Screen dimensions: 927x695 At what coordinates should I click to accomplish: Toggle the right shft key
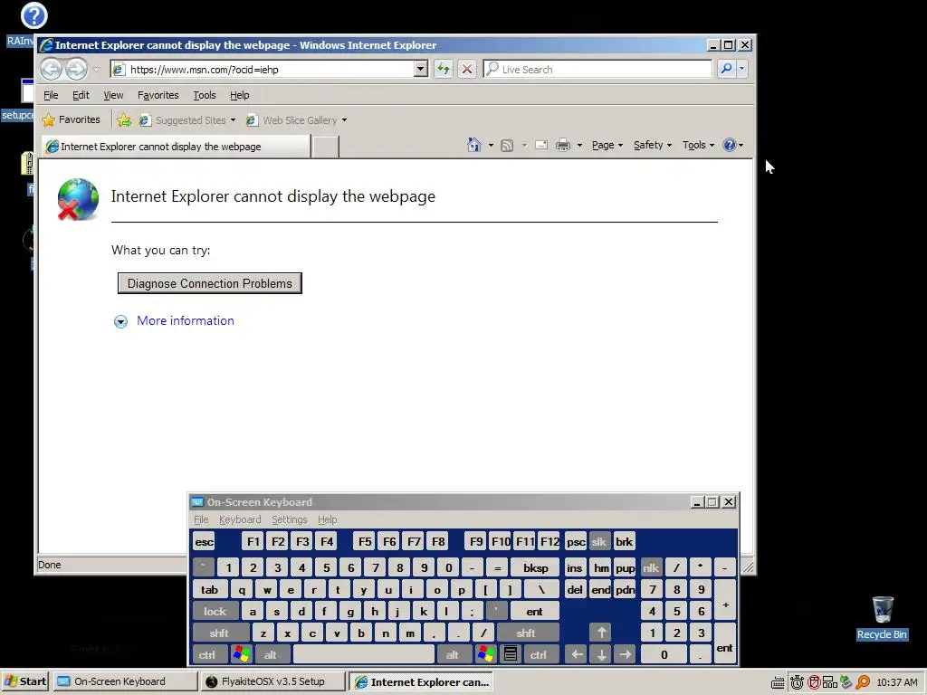click(x=526, y=633)
